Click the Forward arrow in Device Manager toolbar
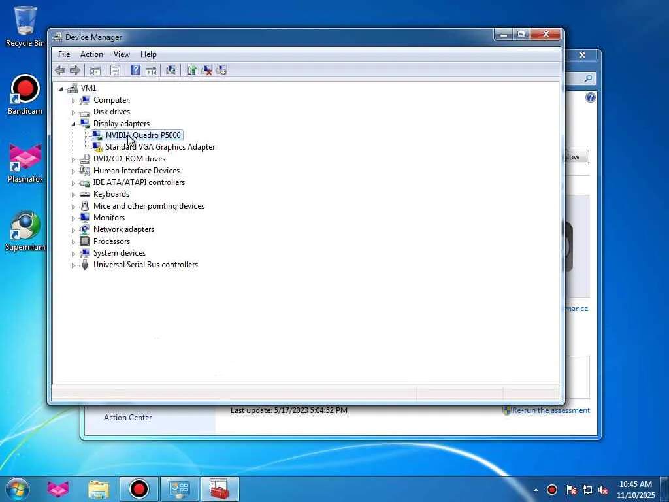 point(75,71)
